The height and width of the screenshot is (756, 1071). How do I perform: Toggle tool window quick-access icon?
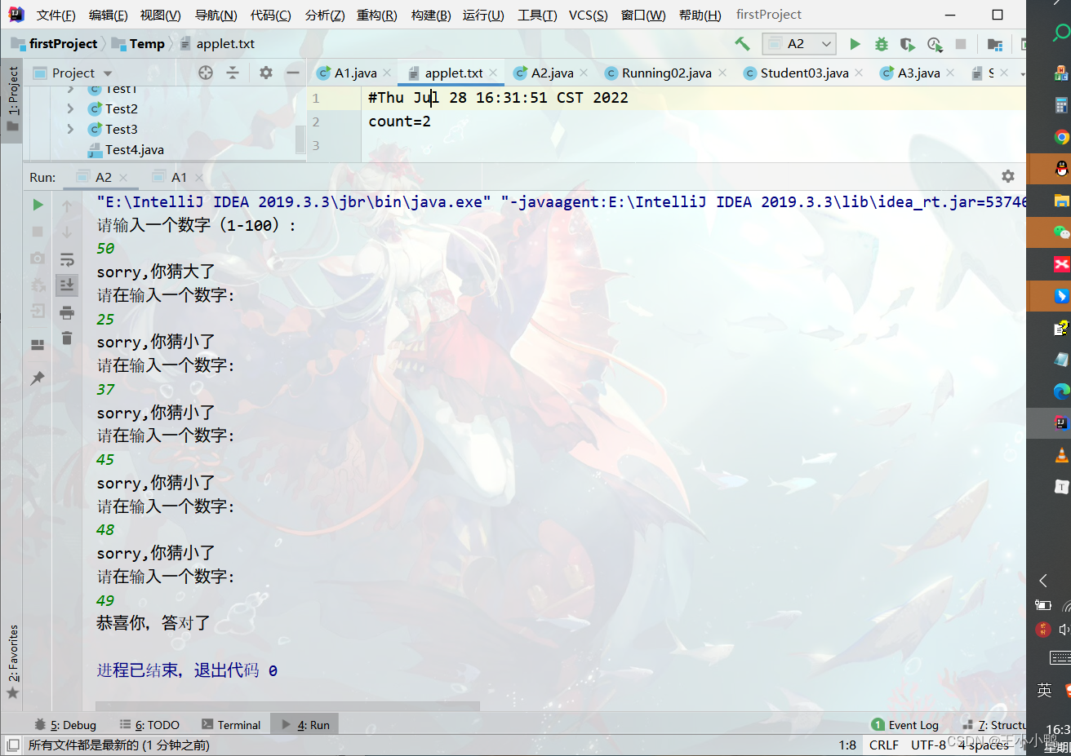[x=13, y=745]
